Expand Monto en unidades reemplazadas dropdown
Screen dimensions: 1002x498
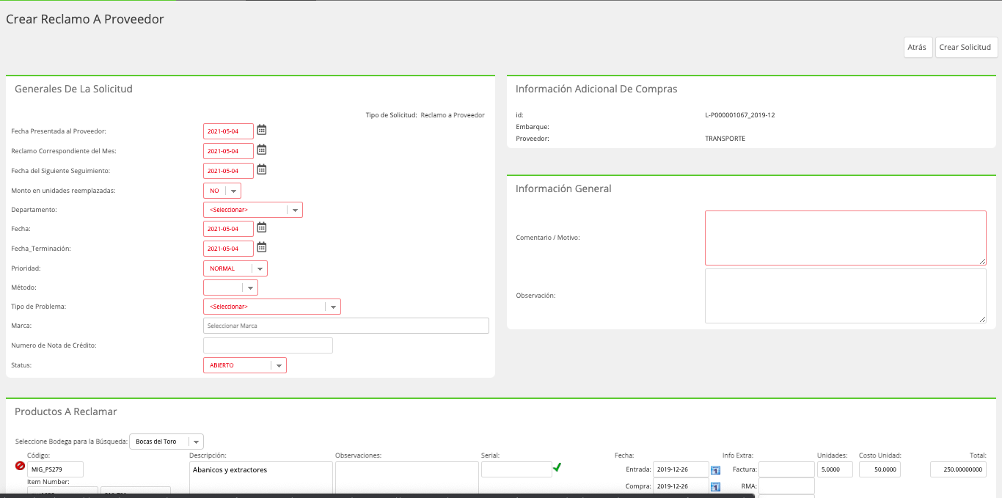(222, 191)
